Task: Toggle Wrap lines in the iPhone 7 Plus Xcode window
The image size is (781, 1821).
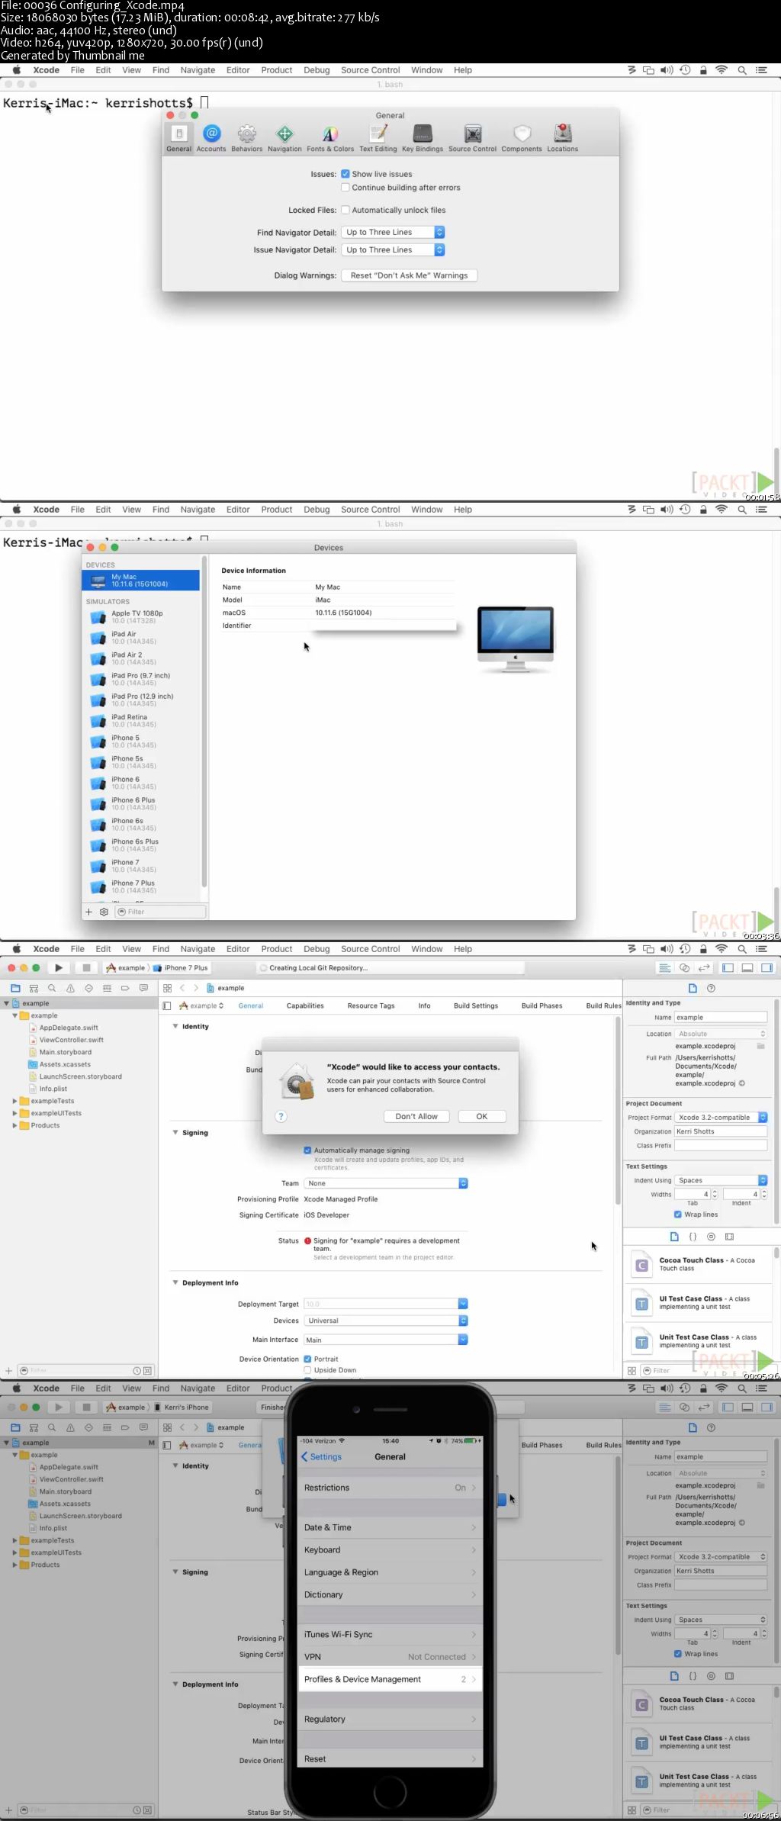Action: (678, 1215)
